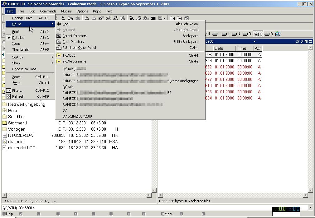Viewport: 315px width, 218px height.
Task: Open the Left menu
Action: pyautogui.click(x=10, y=11)
